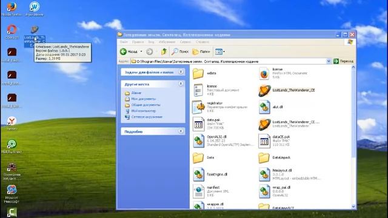Select the dataCE.pak file
Screen dimensions: 388x218
pos(274,140)
